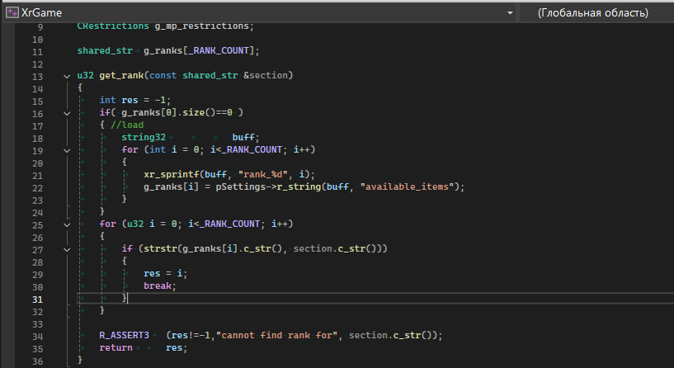
Task: Click the "cannot find rank for" string
Action: pyautogui.click(x=284, y=335)
